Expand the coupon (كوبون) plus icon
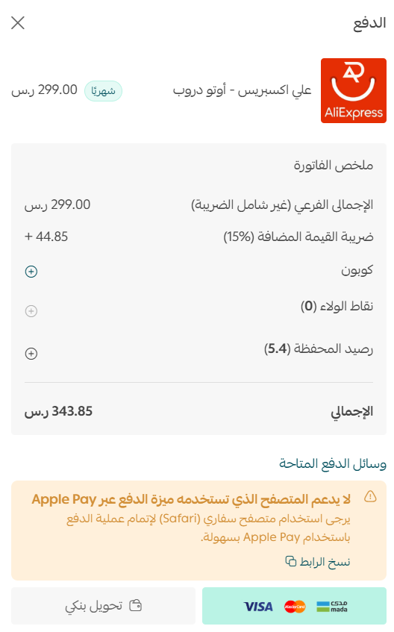The width and height of the screenshot is (394, 632). (x=31, y=272)
